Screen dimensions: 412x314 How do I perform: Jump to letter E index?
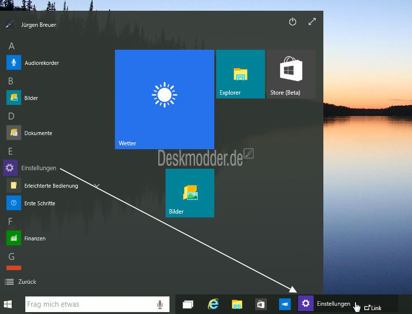tap(10, 151)
